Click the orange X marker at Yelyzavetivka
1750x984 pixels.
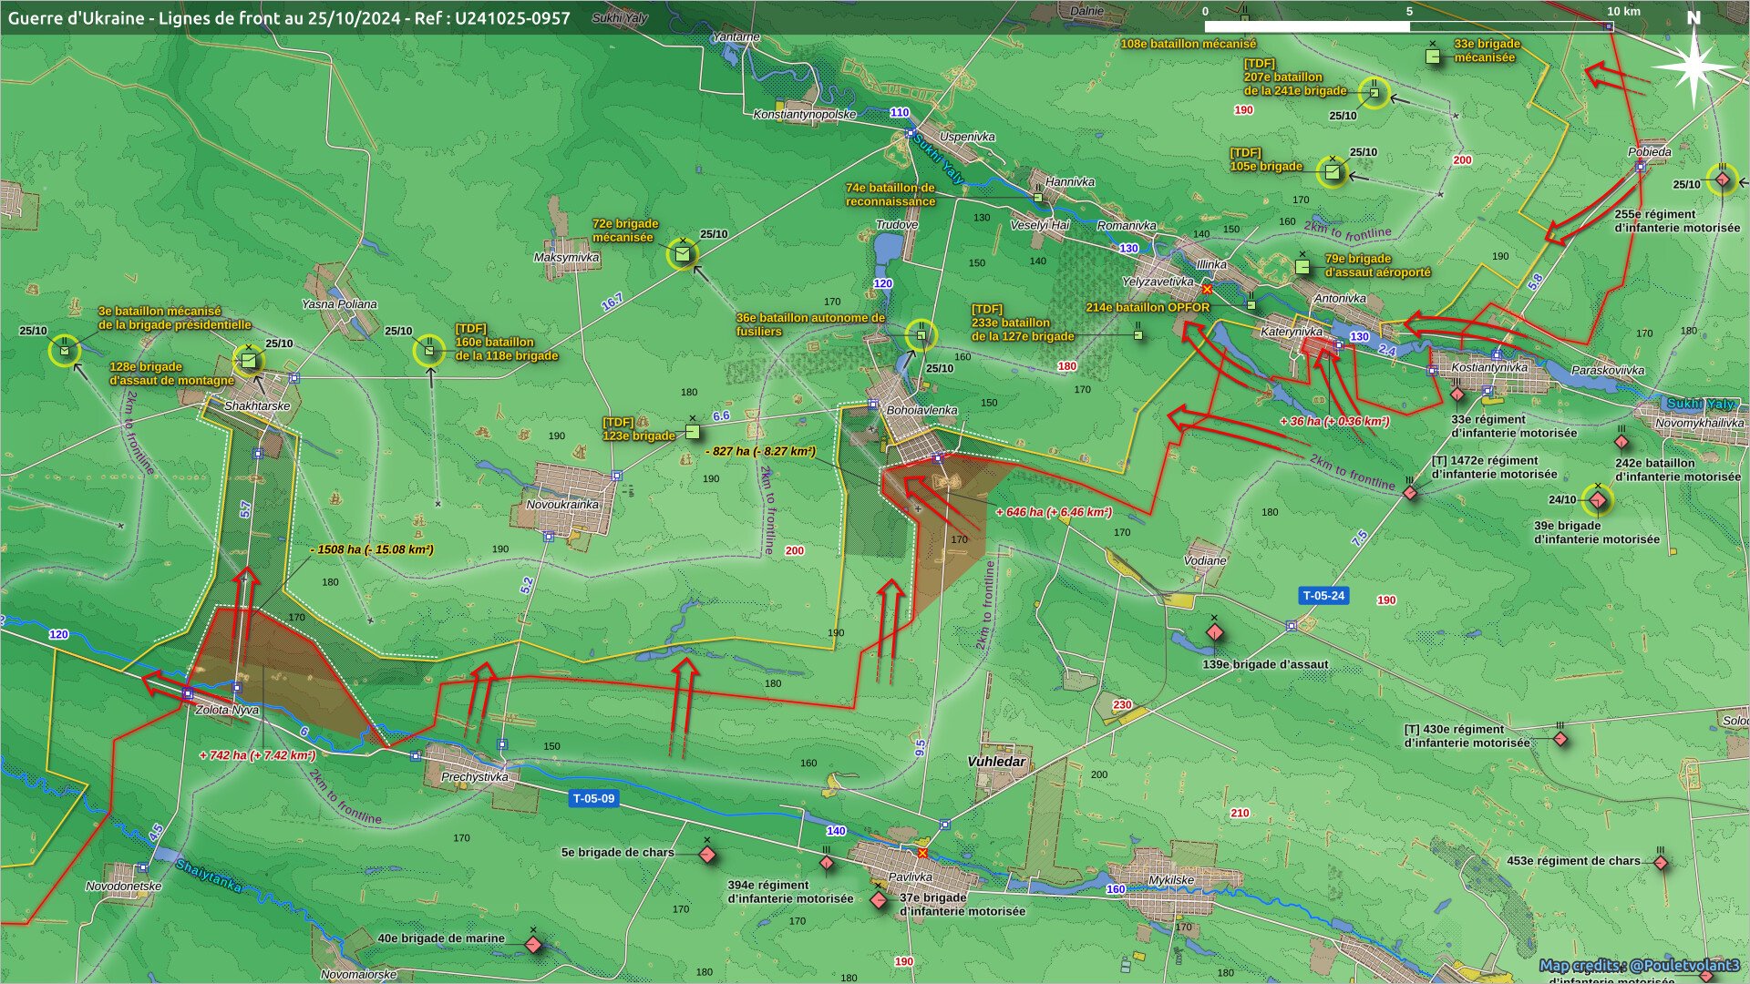(x=1208, y=289)
